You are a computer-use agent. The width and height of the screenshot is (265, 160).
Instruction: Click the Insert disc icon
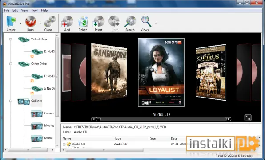[99, 21]
